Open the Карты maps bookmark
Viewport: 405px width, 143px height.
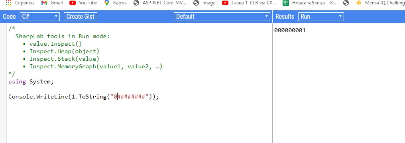click(x=116, y=3)
